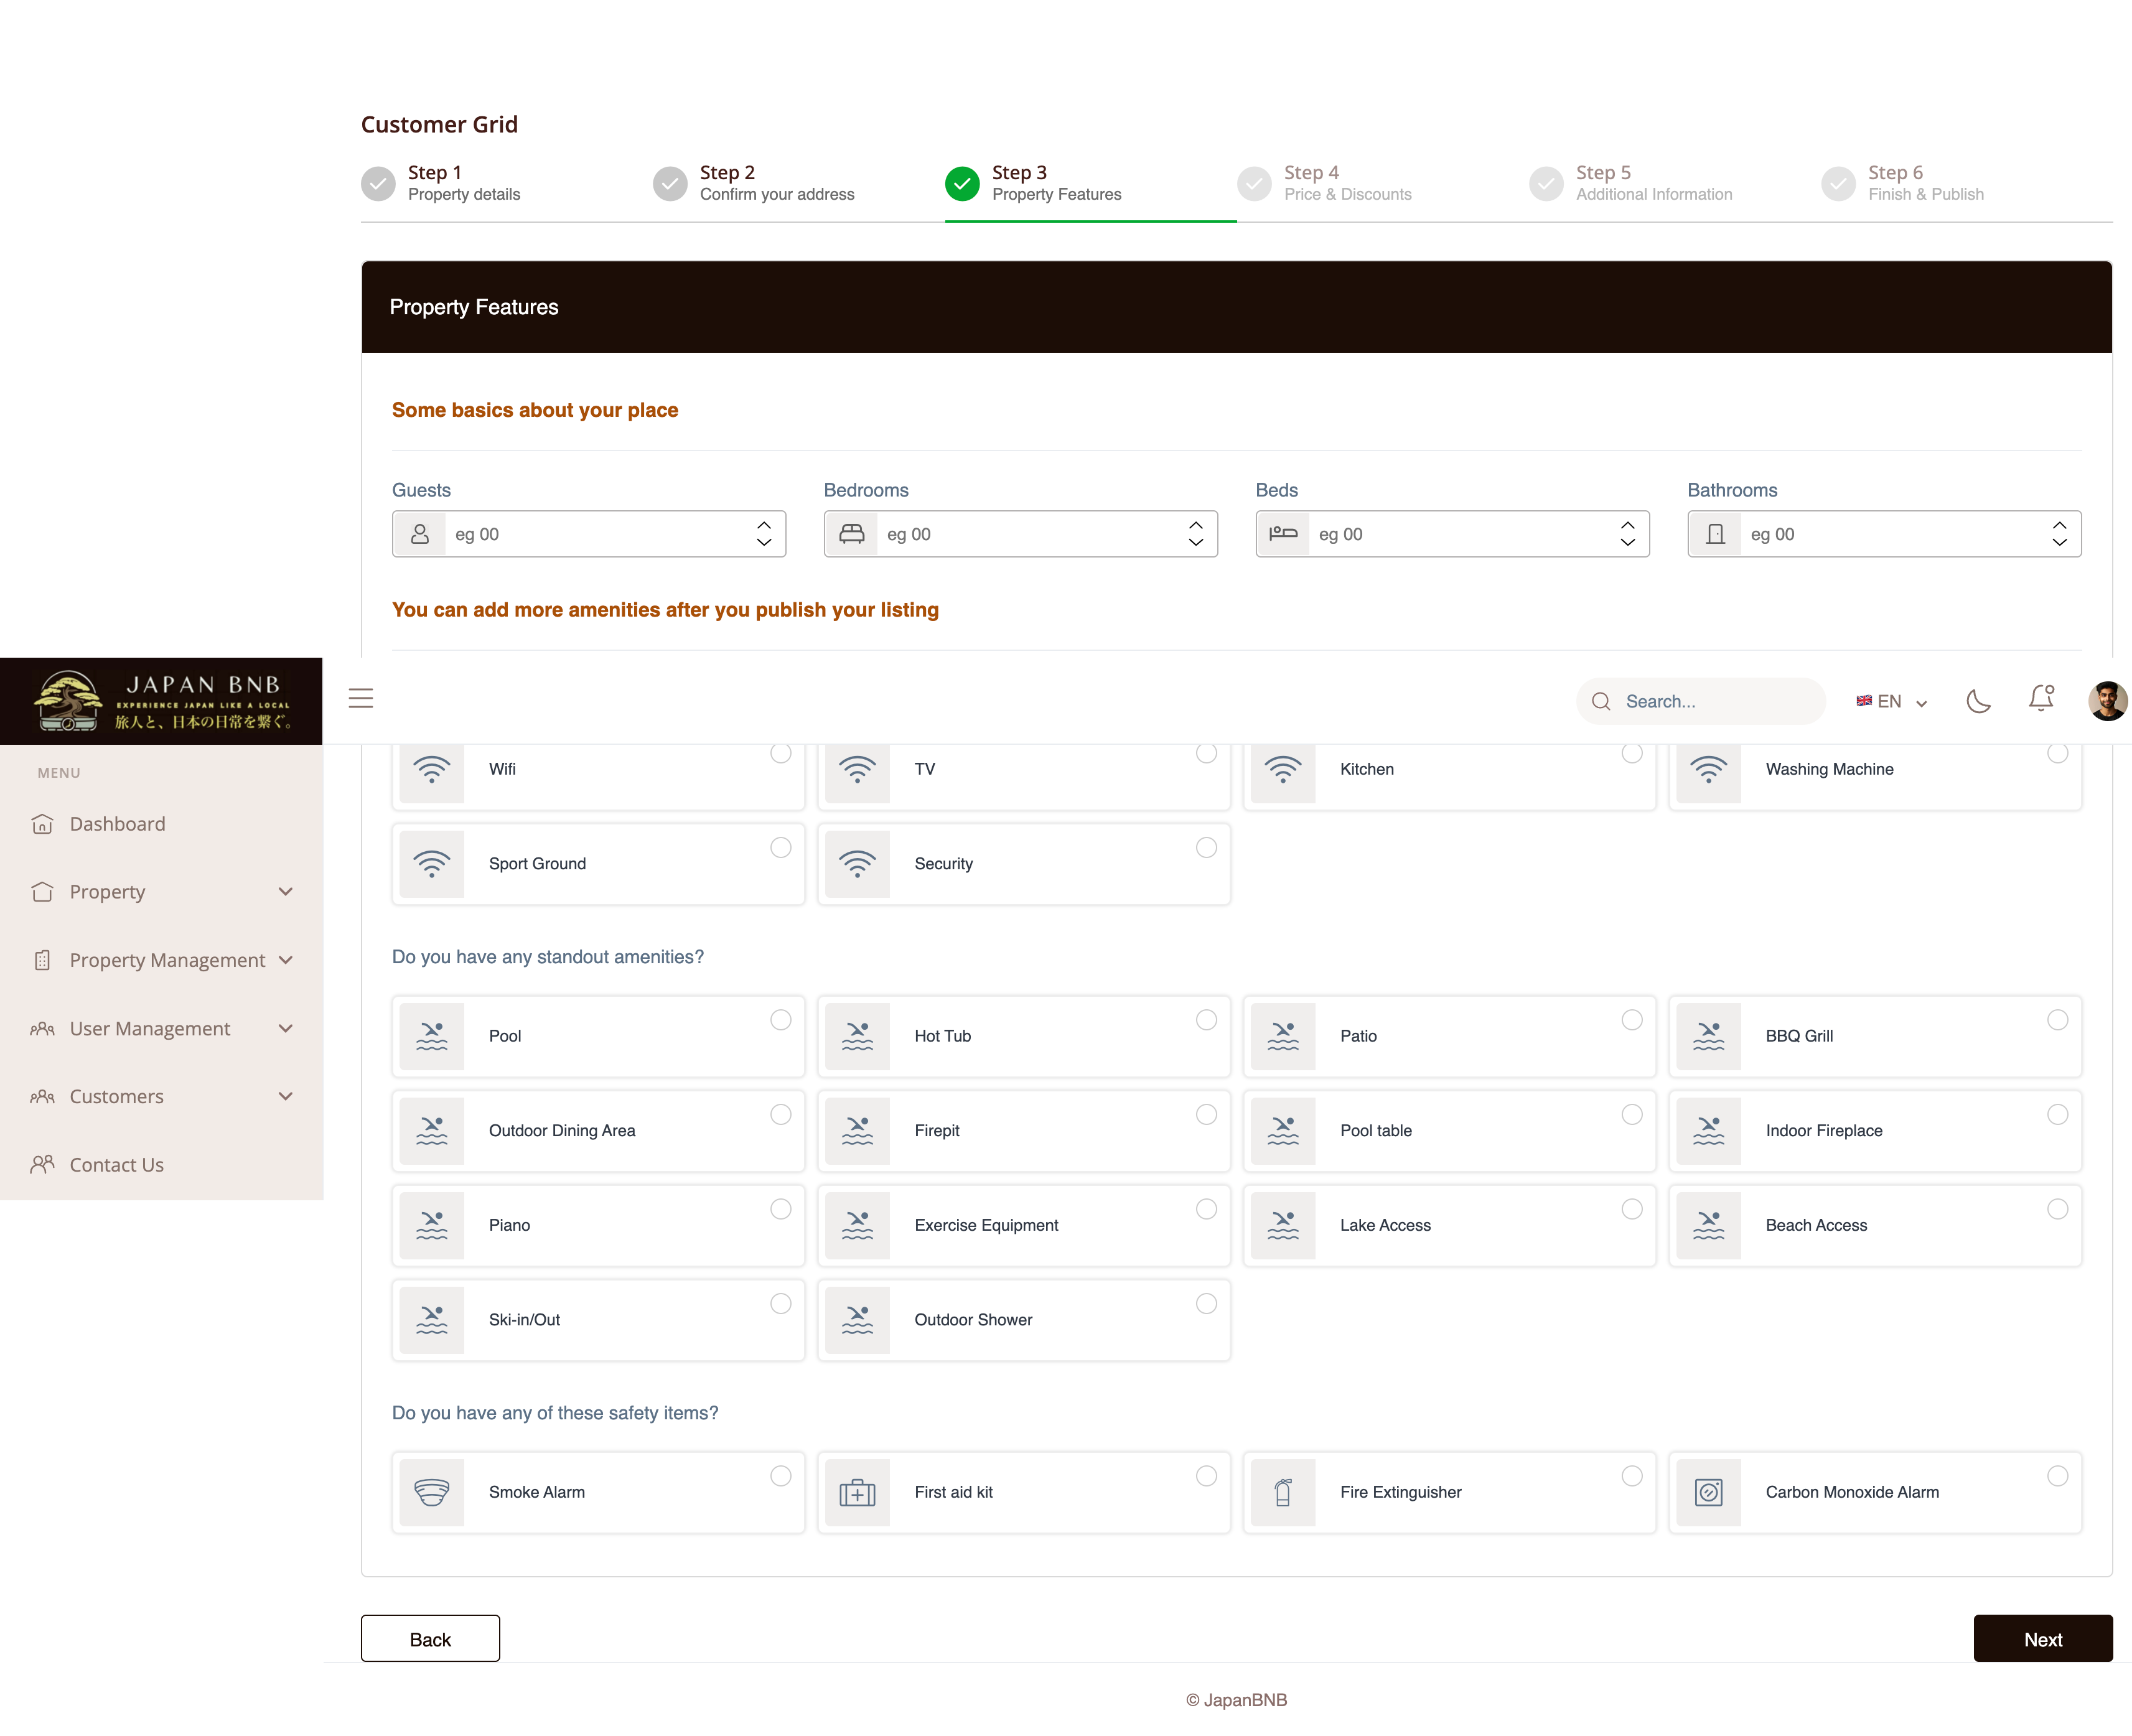
Task: Click the Back button
Action: coord(430,1638)
